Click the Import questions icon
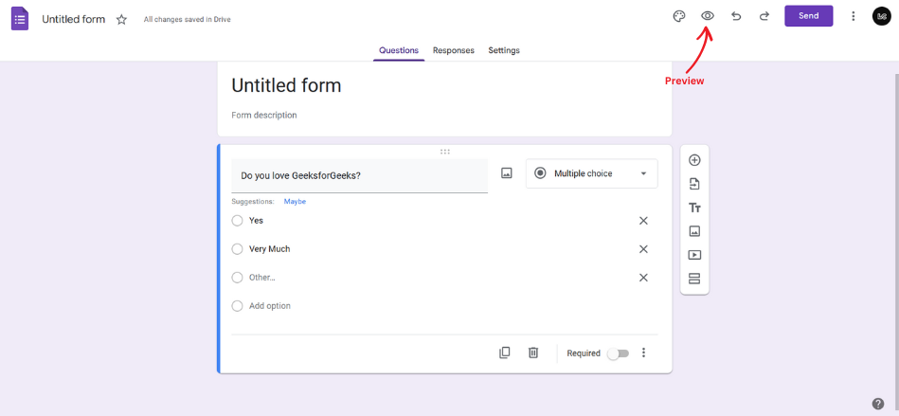 click(x=694, y=184)
